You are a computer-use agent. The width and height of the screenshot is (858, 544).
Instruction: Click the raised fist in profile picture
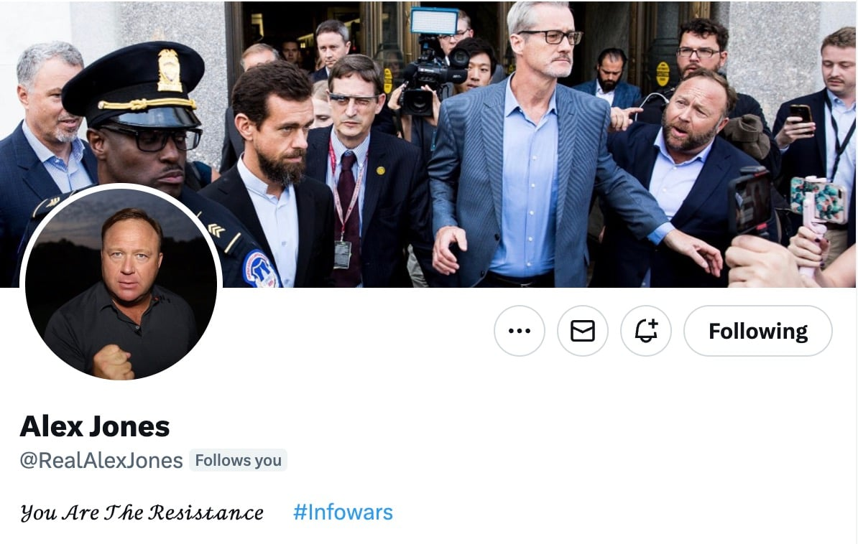pyautogui.click(x=112, y=362)
